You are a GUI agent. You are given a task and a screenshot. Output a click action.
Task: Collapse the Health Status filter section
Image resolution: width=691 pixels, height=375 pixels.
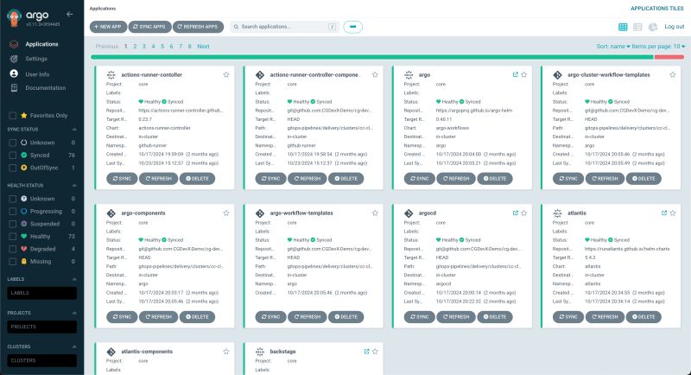74,186
